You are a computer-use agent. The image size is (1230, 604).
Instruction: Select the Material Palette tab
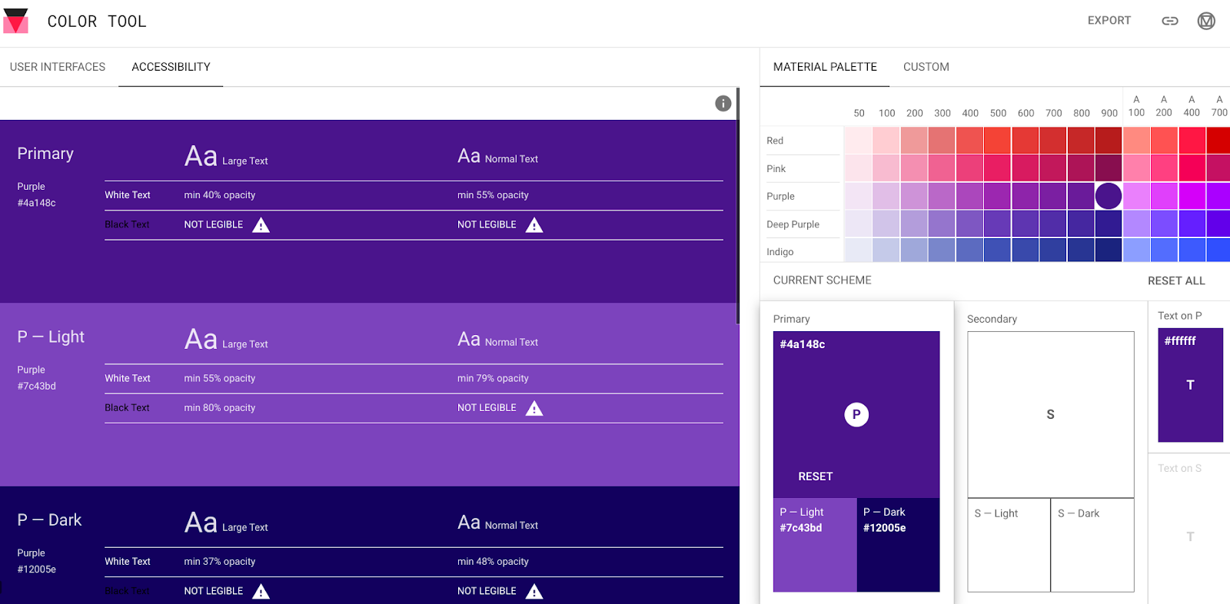(x=825, y=67)
